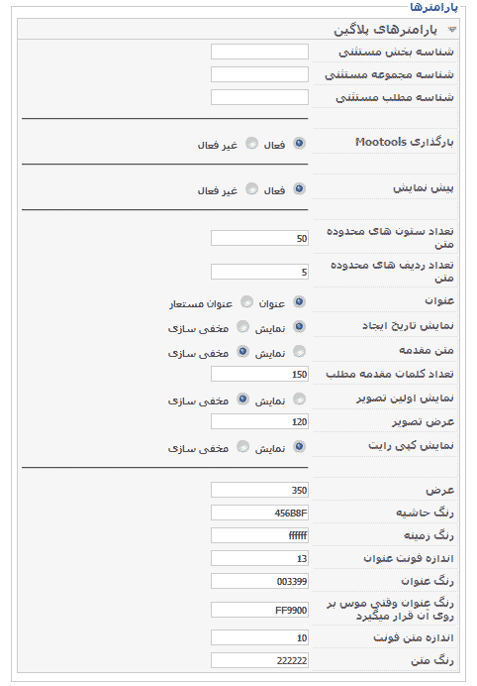Select فعال for بارگذاری Mootools
This screenshot has width=477, height=686.
[x=299, y=143]
